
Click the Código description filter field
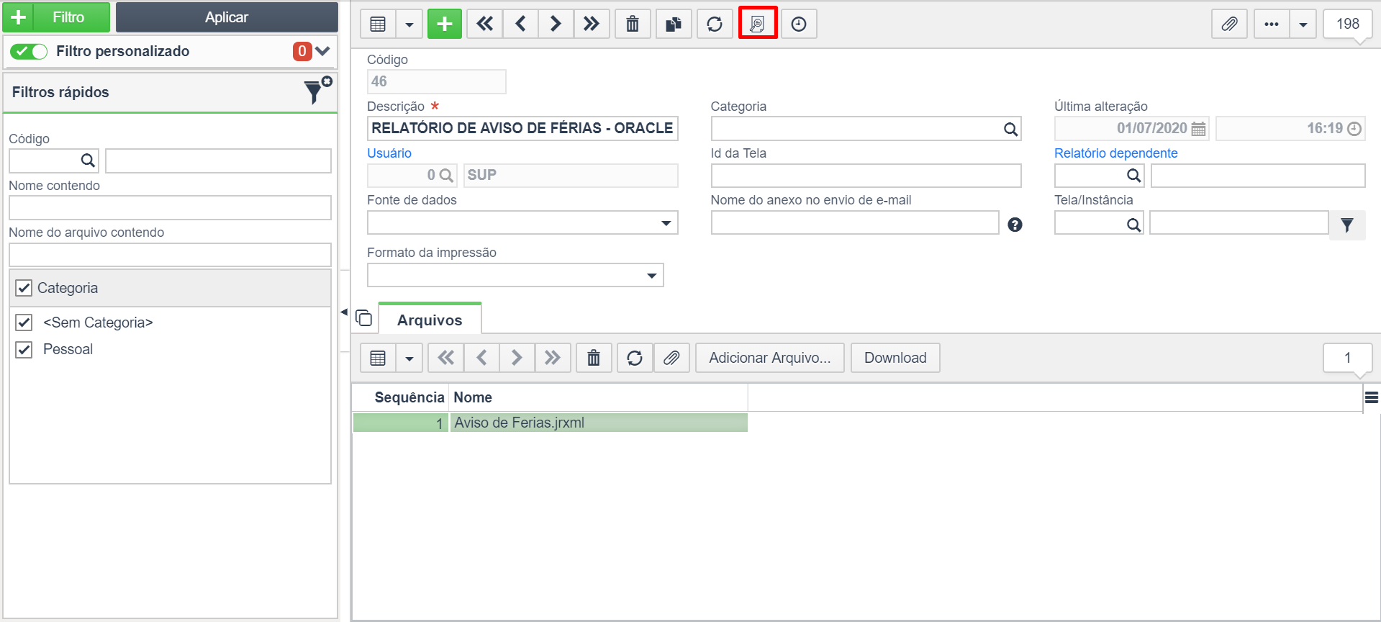[218, 161]
